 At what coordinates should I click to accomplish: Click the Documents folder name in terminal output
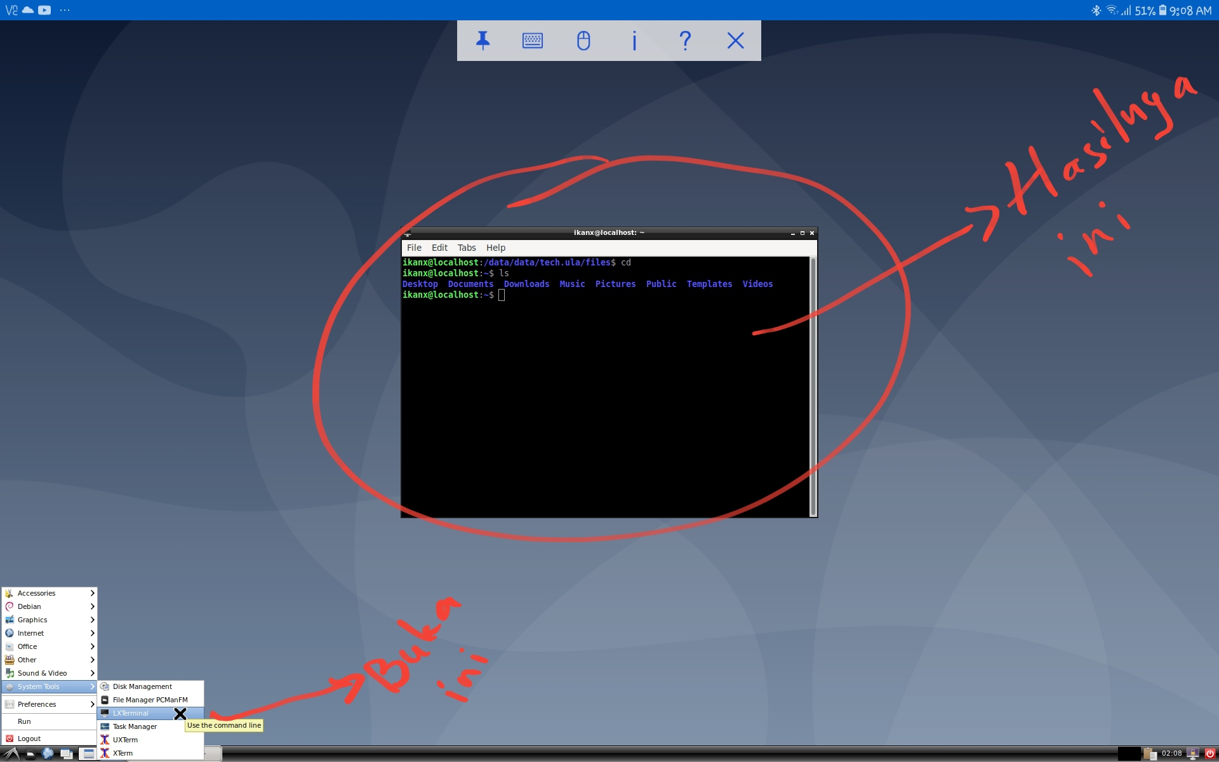pyautogui.click(x=470, y=284)
